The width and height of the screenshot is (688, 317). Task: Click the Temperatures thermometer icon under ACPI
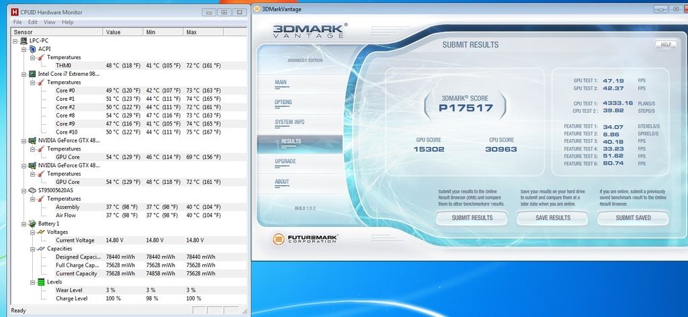pyautogui.click(x=41, y=57)
